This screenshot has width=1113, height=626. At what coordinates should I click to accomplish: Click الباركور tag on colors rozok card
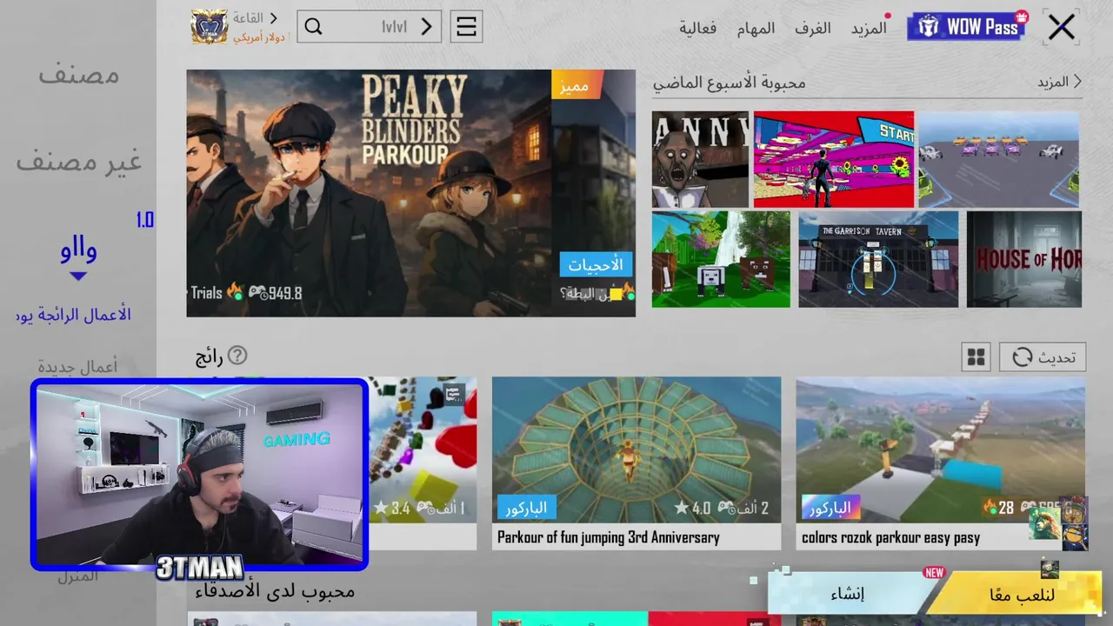[x=830, y=507]
